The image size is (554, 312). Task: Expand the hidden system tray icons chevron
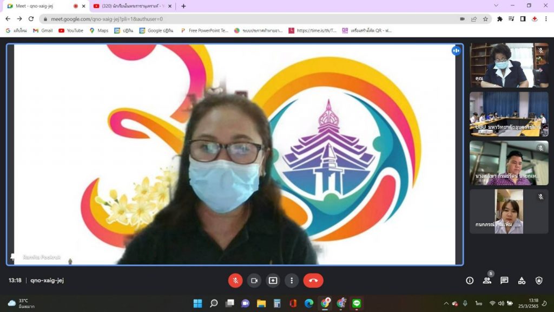446,303
